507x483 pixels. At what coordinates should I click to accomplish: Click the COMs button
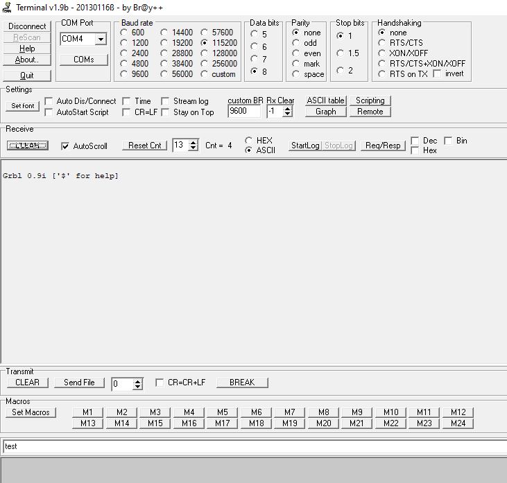click(x=84, y=60)
